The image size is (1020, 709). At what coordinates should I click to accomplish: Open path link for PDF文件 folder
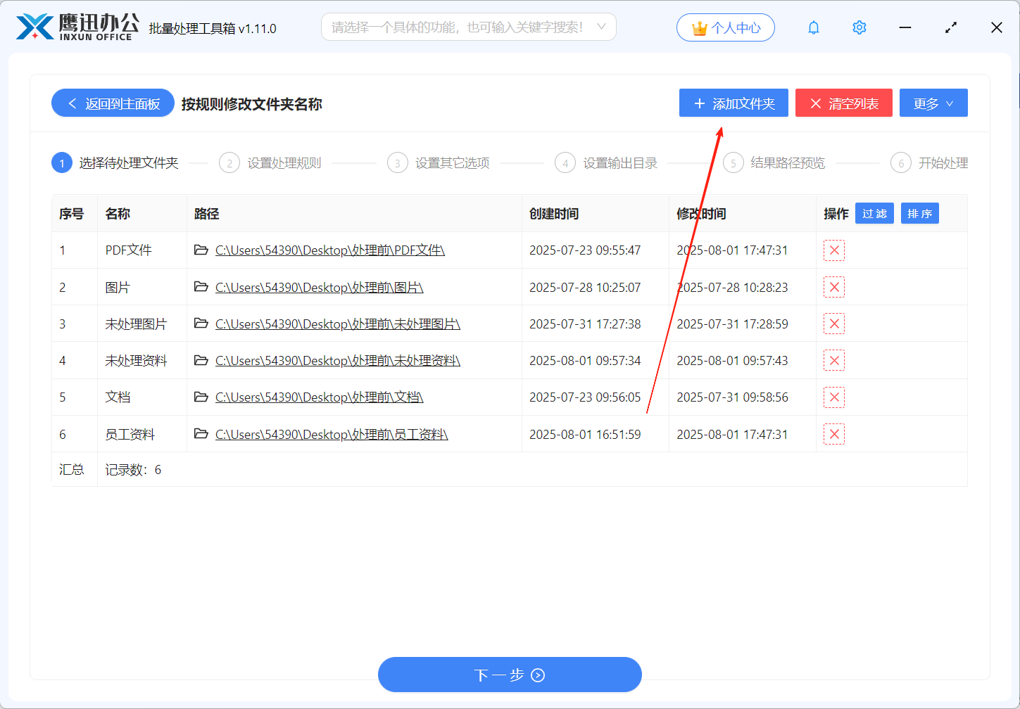(x=330, y=250)
